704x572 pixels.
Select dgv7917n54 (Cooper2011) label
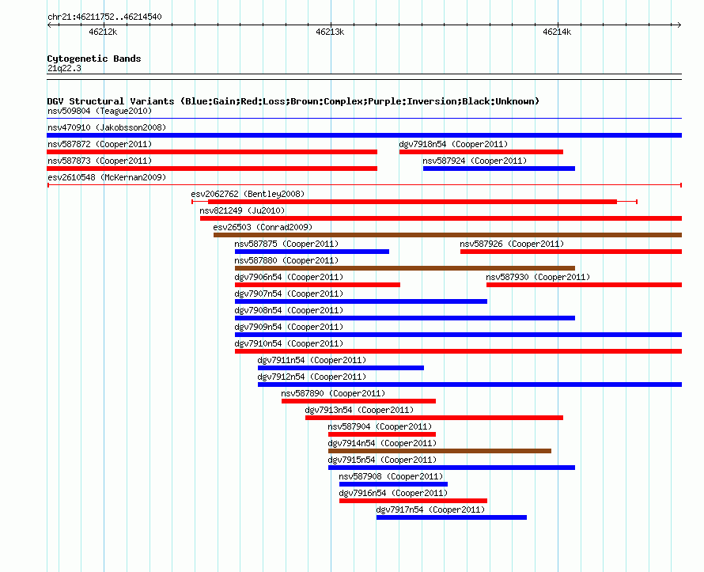coord(430,509)
